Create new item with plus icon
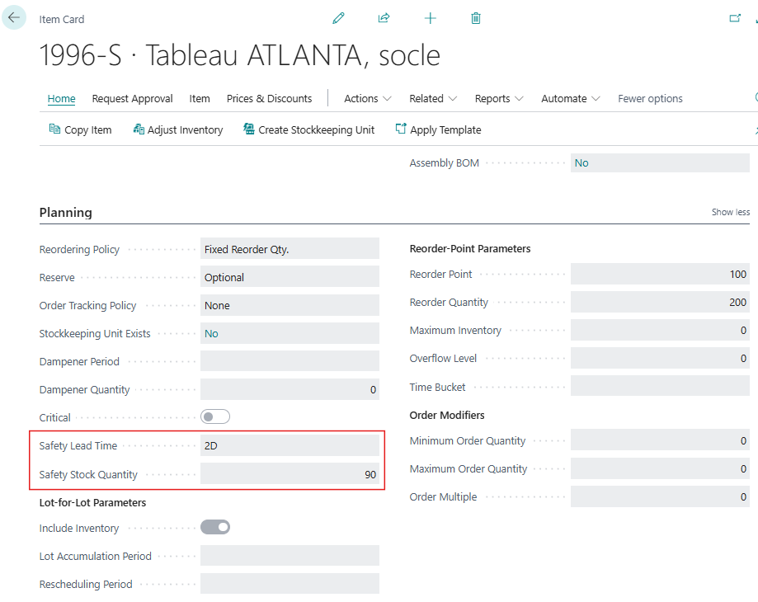Image resolution: width=758 pixels, height=602 pixels. (x=431, y=18)
